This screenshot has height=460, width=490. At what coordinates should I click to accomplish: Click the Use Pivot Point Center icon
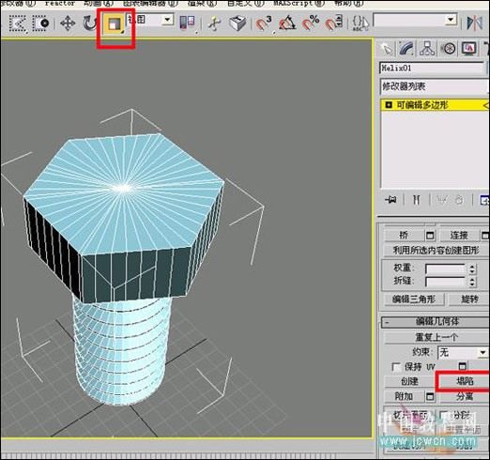[187, 23]
